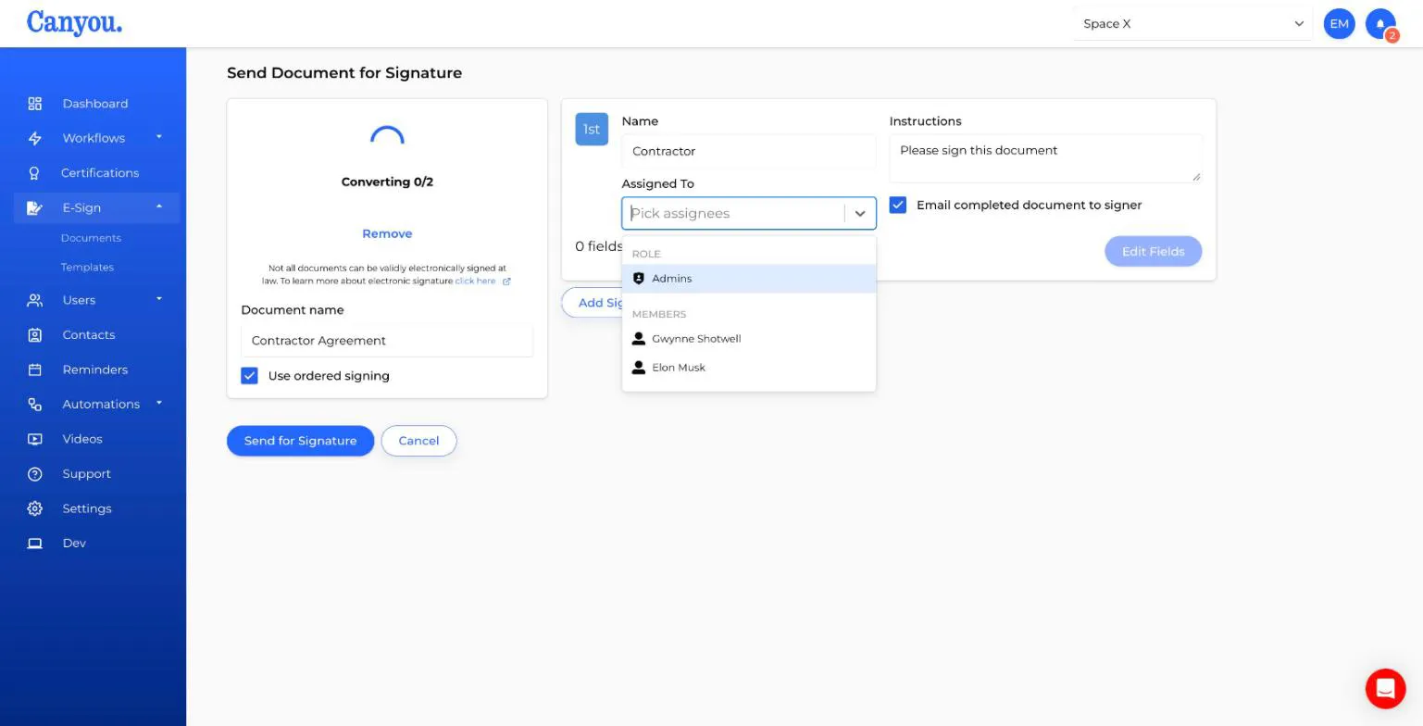Click the Cancel button
The height and width of the screenshot is (726, 1423).
[418, 441]
